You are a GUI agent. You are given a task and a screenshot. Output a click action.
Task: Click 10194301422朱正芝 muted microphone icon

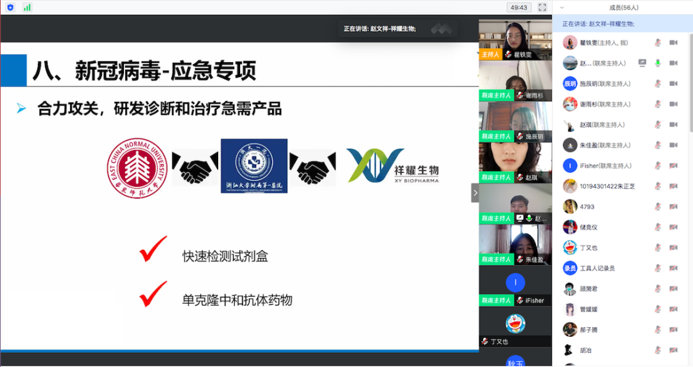658,186
